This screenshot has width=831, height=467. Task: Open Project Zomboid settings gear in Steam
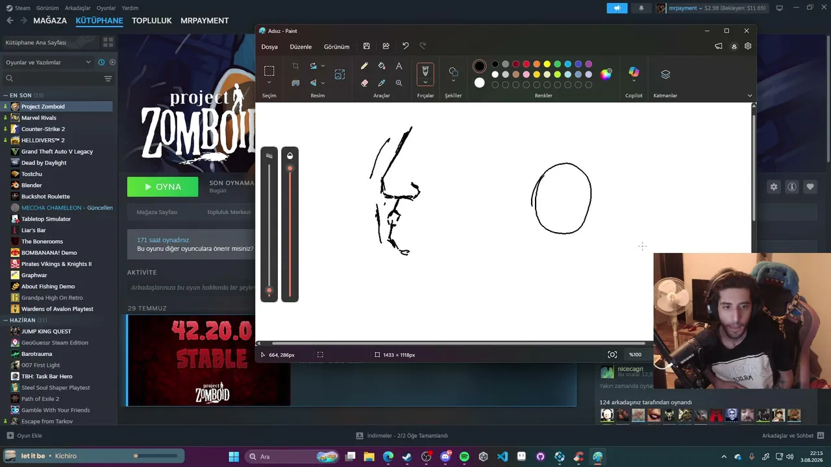click(x=774, y=187)
